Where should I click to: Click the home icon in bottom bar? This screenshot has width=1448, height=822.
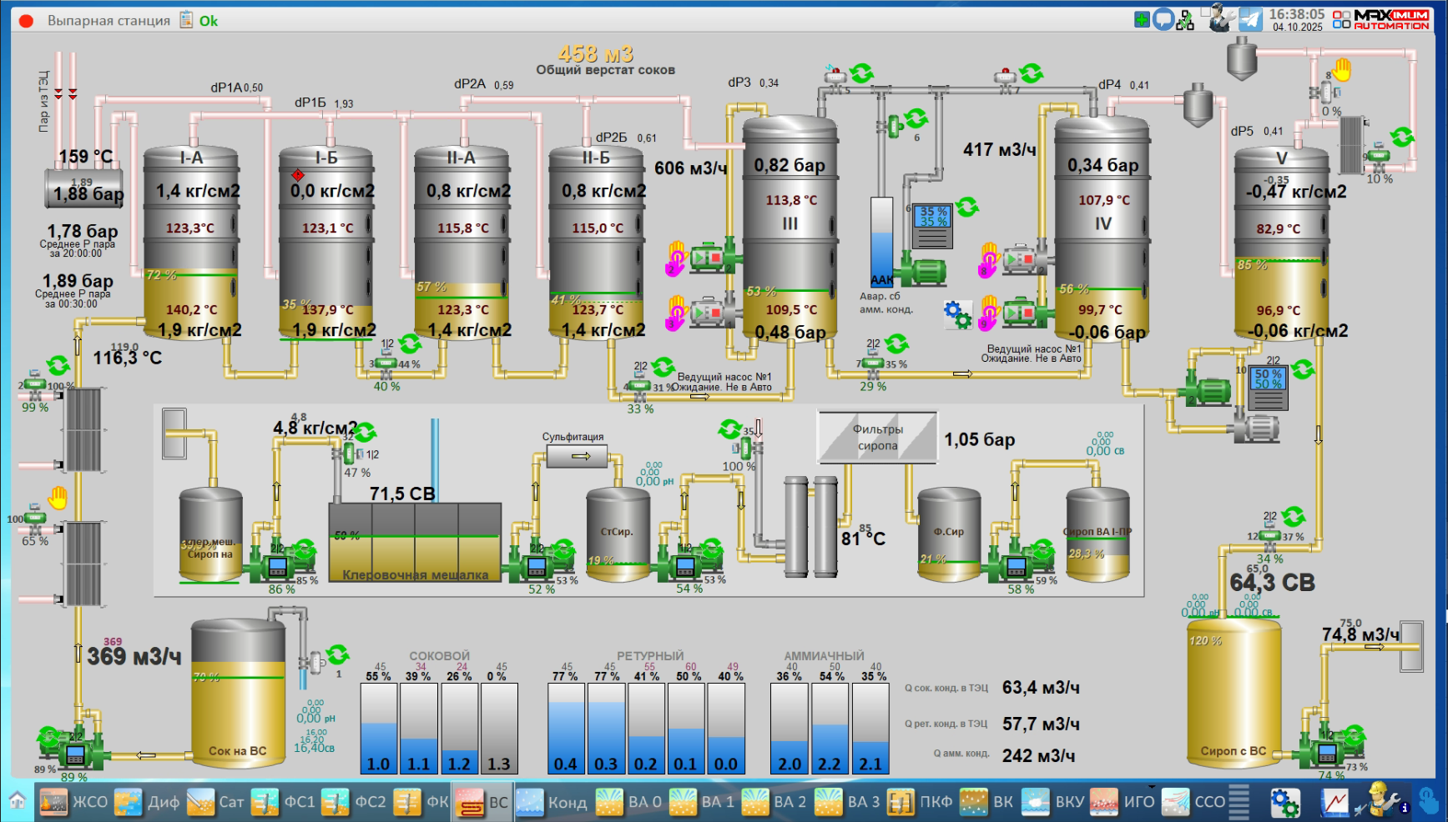18,802
